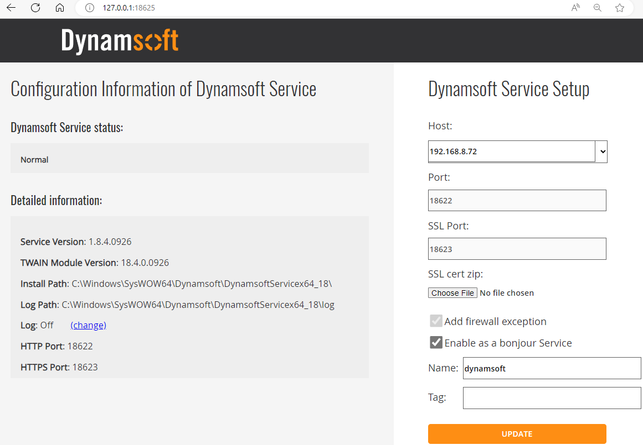Image resolution: width=643 pixels, height=445 pixels.
Task: Activate the Read aloud icon
Action: click(575, 8)
